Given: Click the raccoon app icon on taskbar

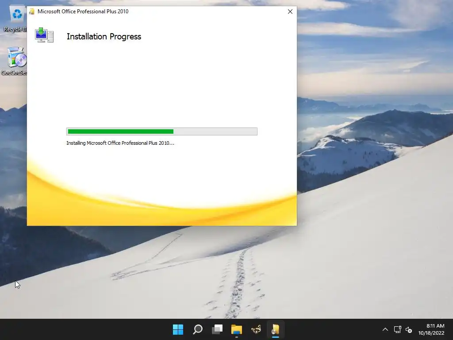Looking at the screenshot, I should click(256, 329).
